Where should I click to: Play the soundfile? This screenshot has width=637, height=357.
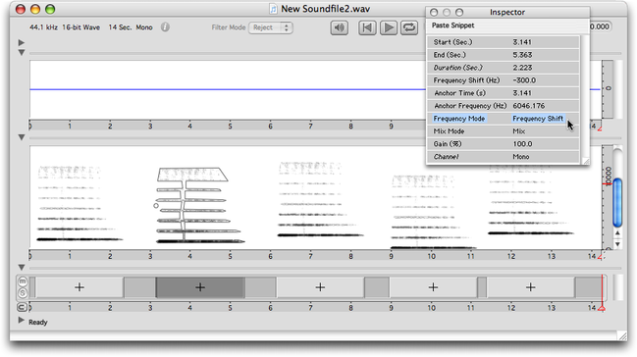(389, 27)
